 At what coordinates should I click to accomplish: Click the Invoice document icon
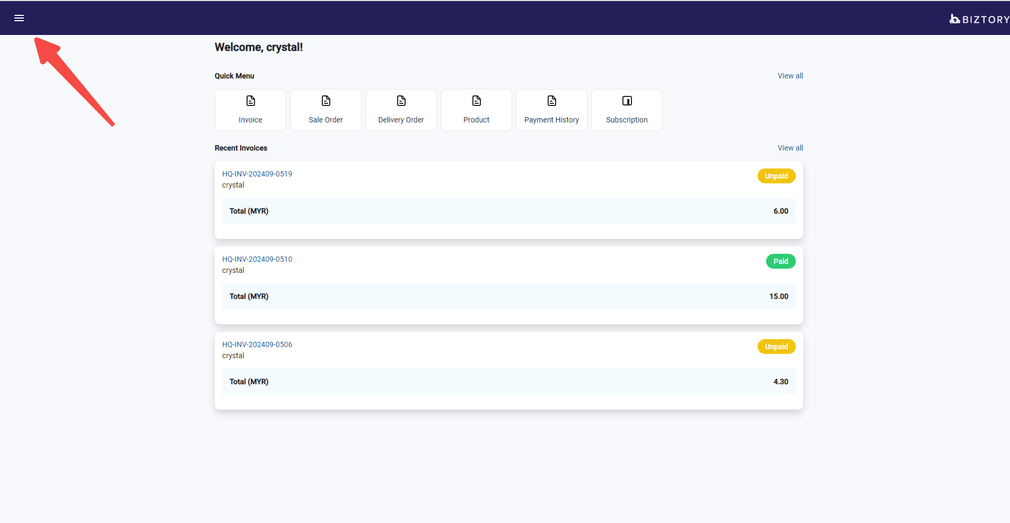251,101
